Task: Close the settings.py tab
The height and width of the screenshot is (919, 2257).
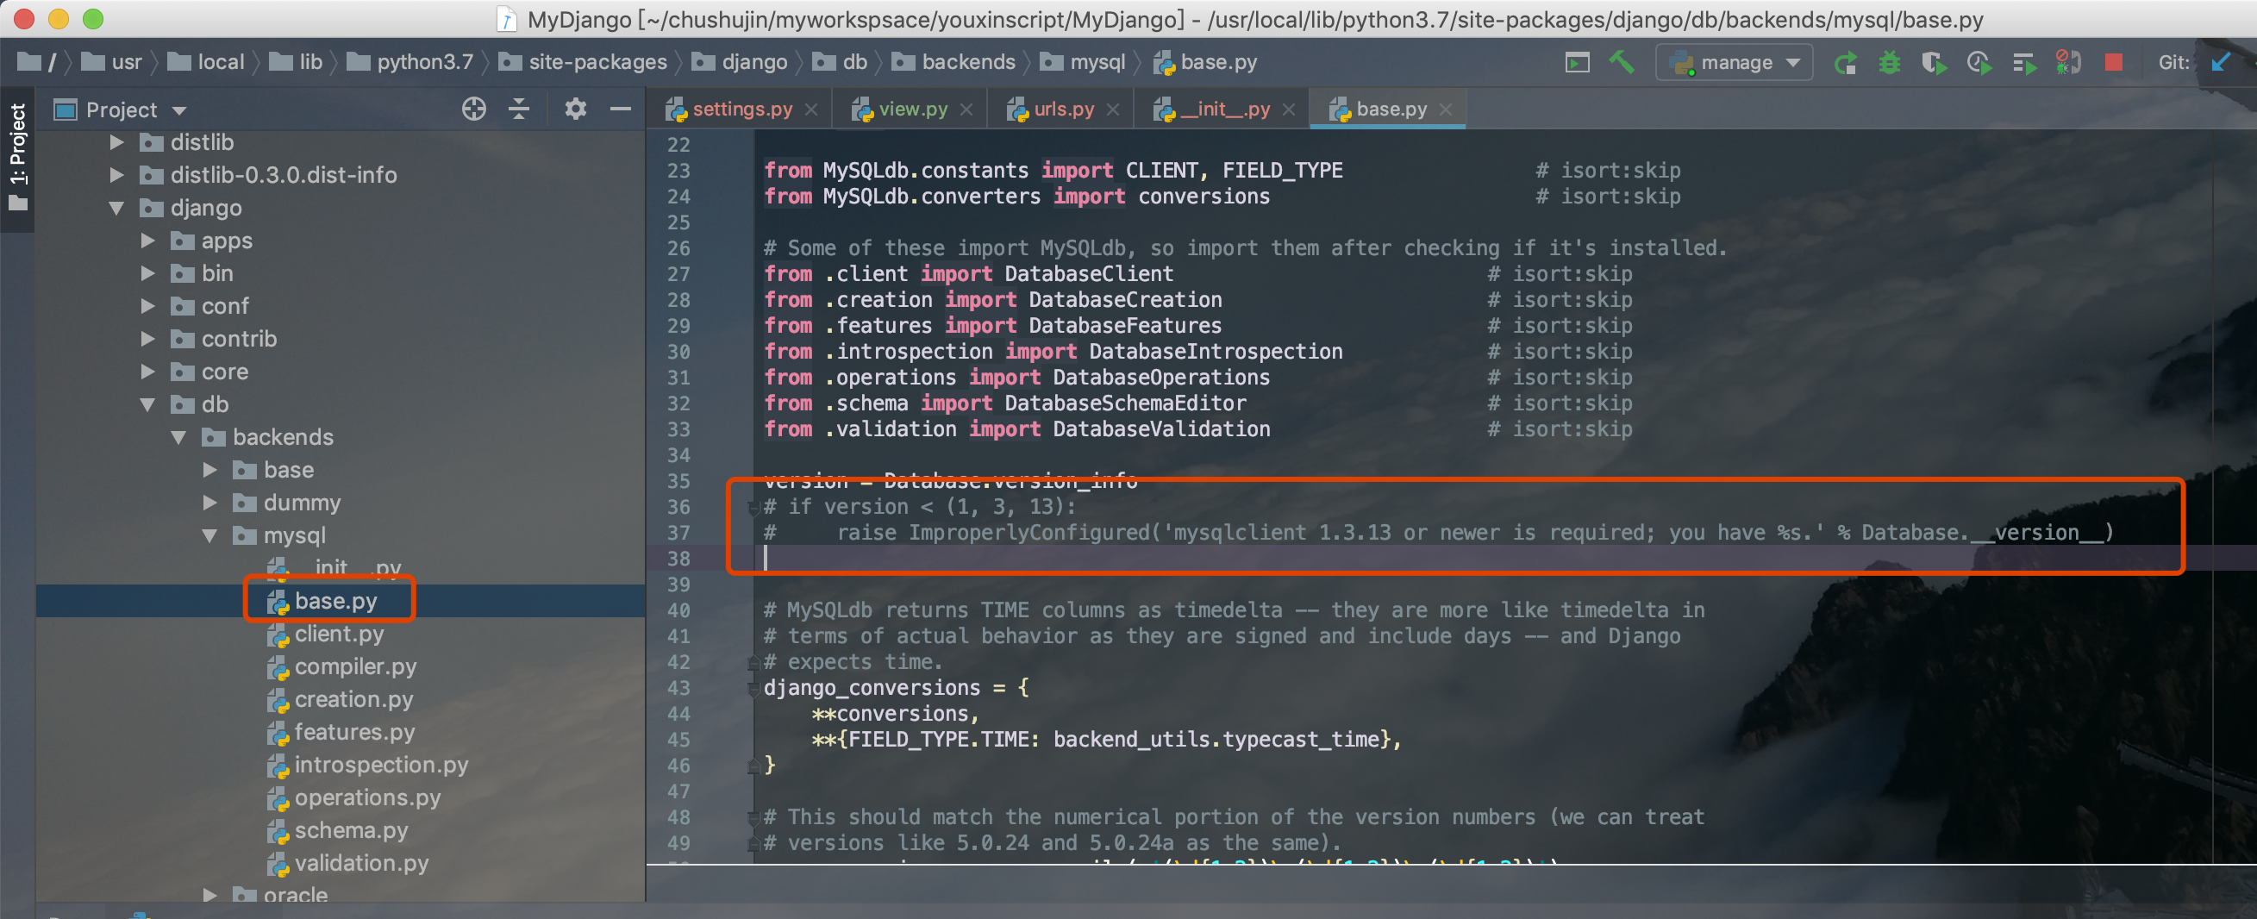Action: (x=811, y=109)
